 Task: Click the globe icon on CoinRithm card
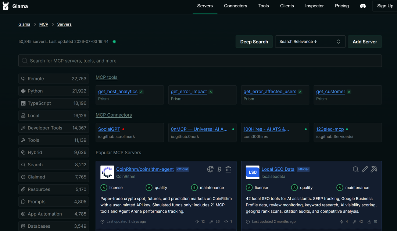click(210, 169)
